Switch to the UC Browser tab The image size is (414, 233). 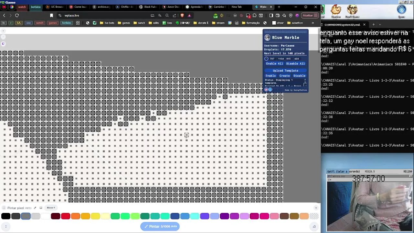55,7
